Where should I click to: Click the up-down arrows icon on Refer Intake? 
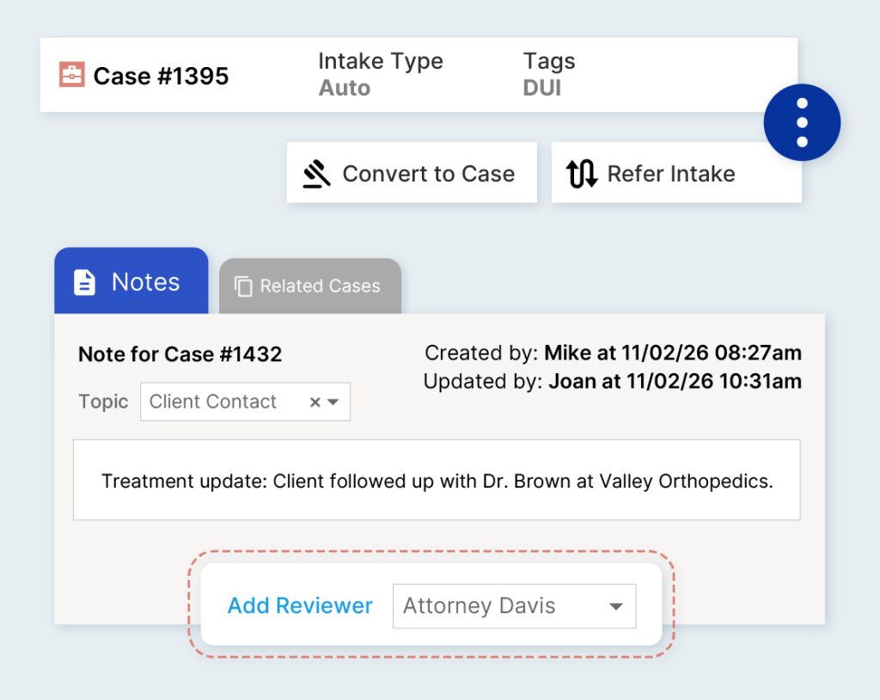click(582, 174)
